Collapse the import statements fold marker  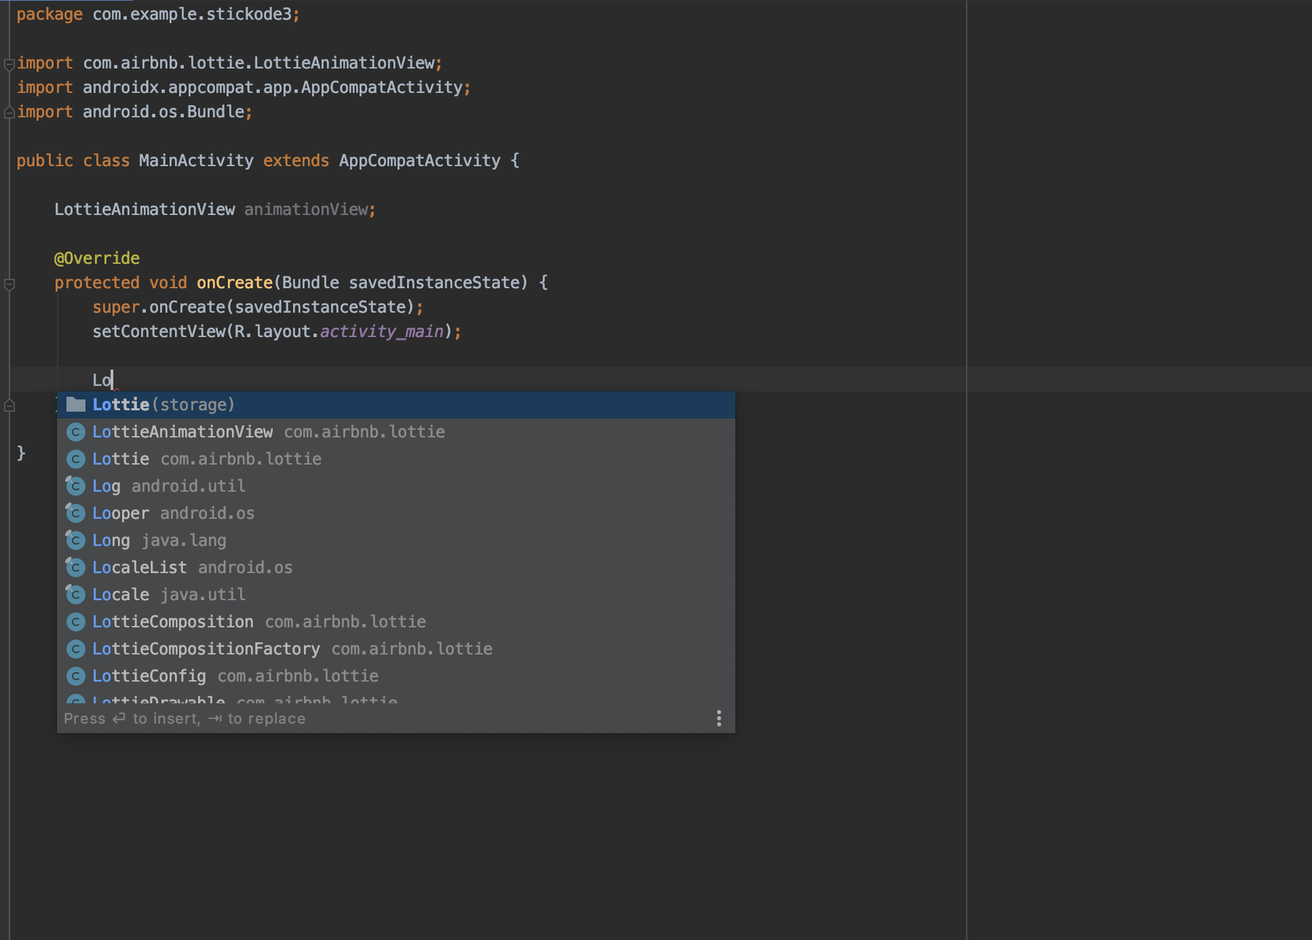(9, 64)
